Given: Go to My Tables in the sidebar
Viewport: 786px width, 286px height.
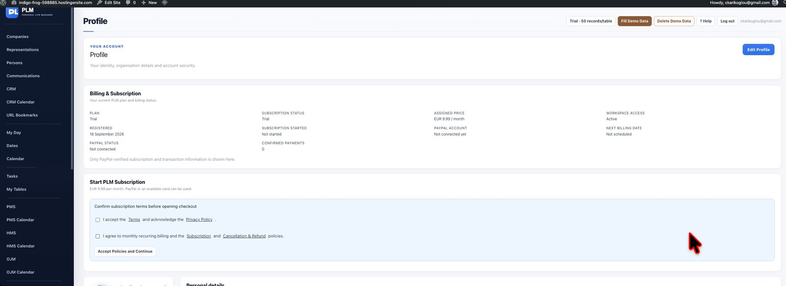Looking at the screenshot, I should coord(17,189).
